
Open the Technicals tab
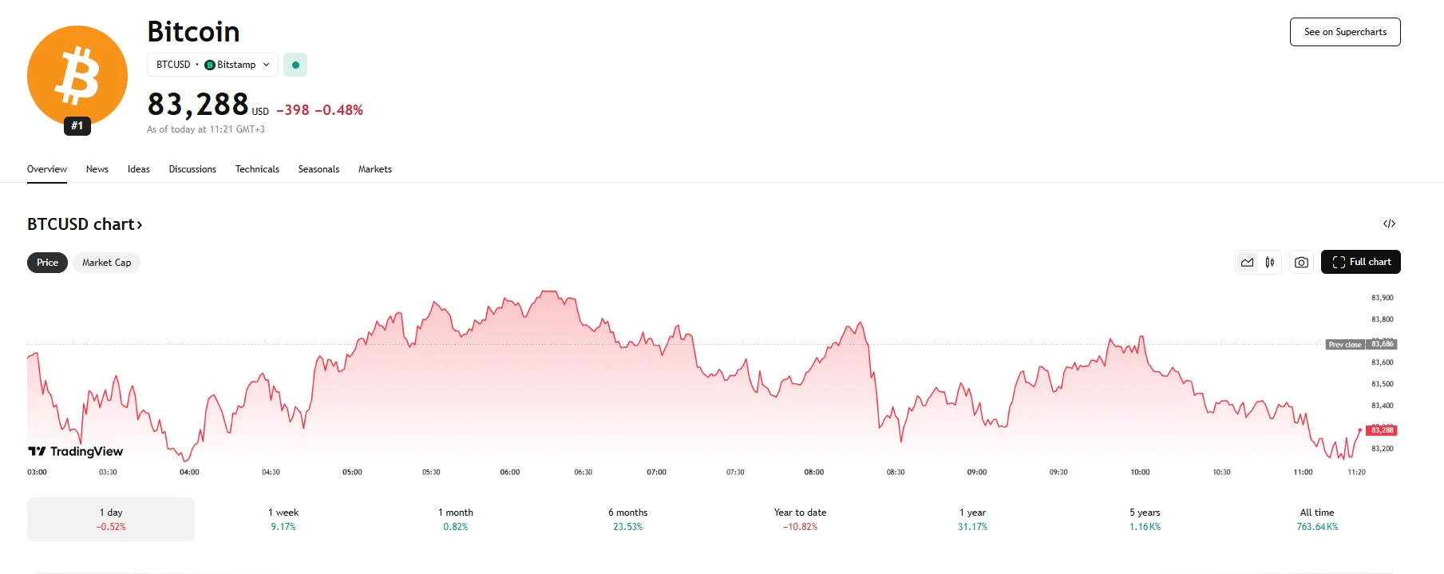257,169
